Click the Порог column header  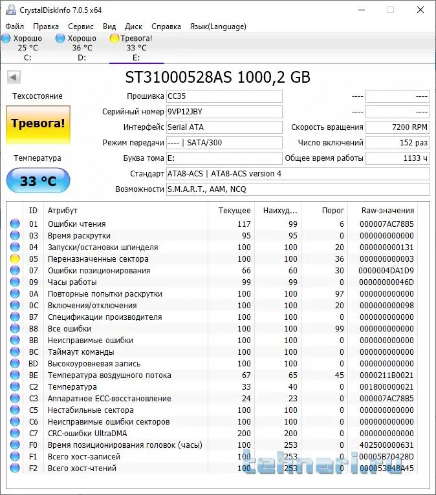pos(332,211)
